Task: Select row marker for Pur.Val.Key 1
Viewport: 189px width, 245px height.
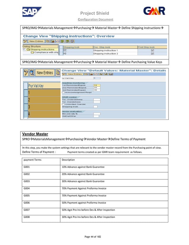Action: [x=26, y=93]
